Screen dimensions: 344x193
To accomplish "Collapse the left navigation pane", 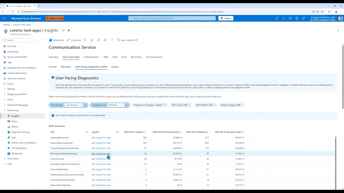I will coord(42,40).
